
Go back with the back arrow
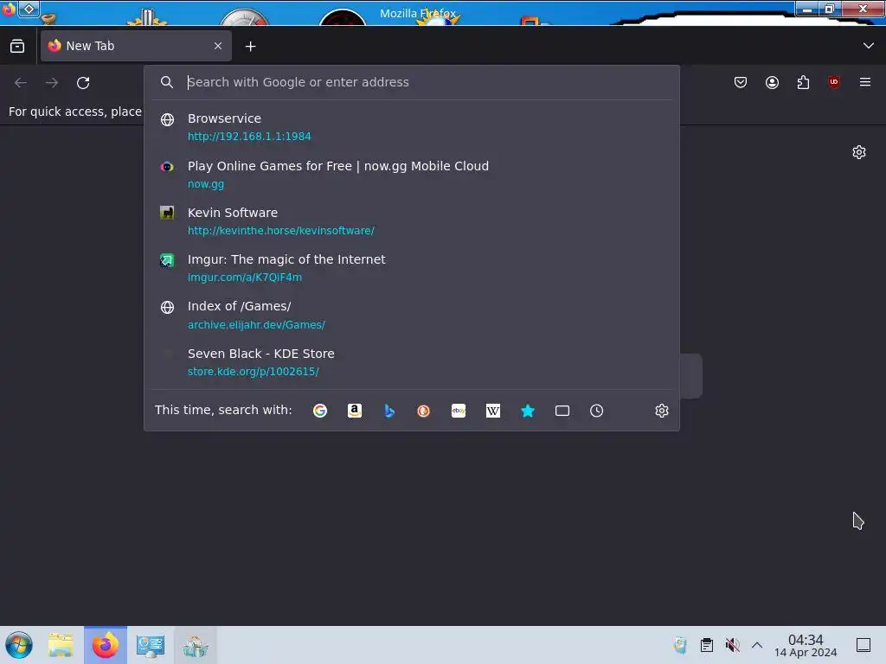point(21,82)
